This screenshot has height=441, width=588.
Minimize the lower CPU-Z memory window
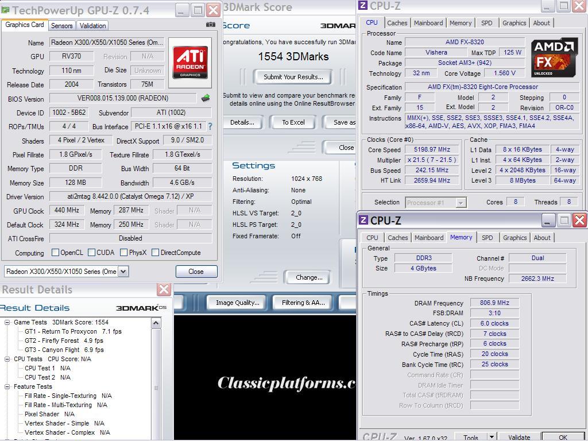coord(547,220)
